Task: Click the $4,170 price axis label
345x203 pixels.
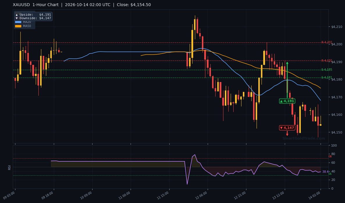Action: [x=337, y=97]
